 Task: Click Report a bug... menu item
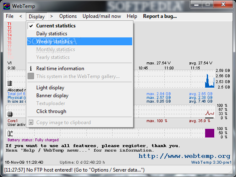tap(160, 16)
